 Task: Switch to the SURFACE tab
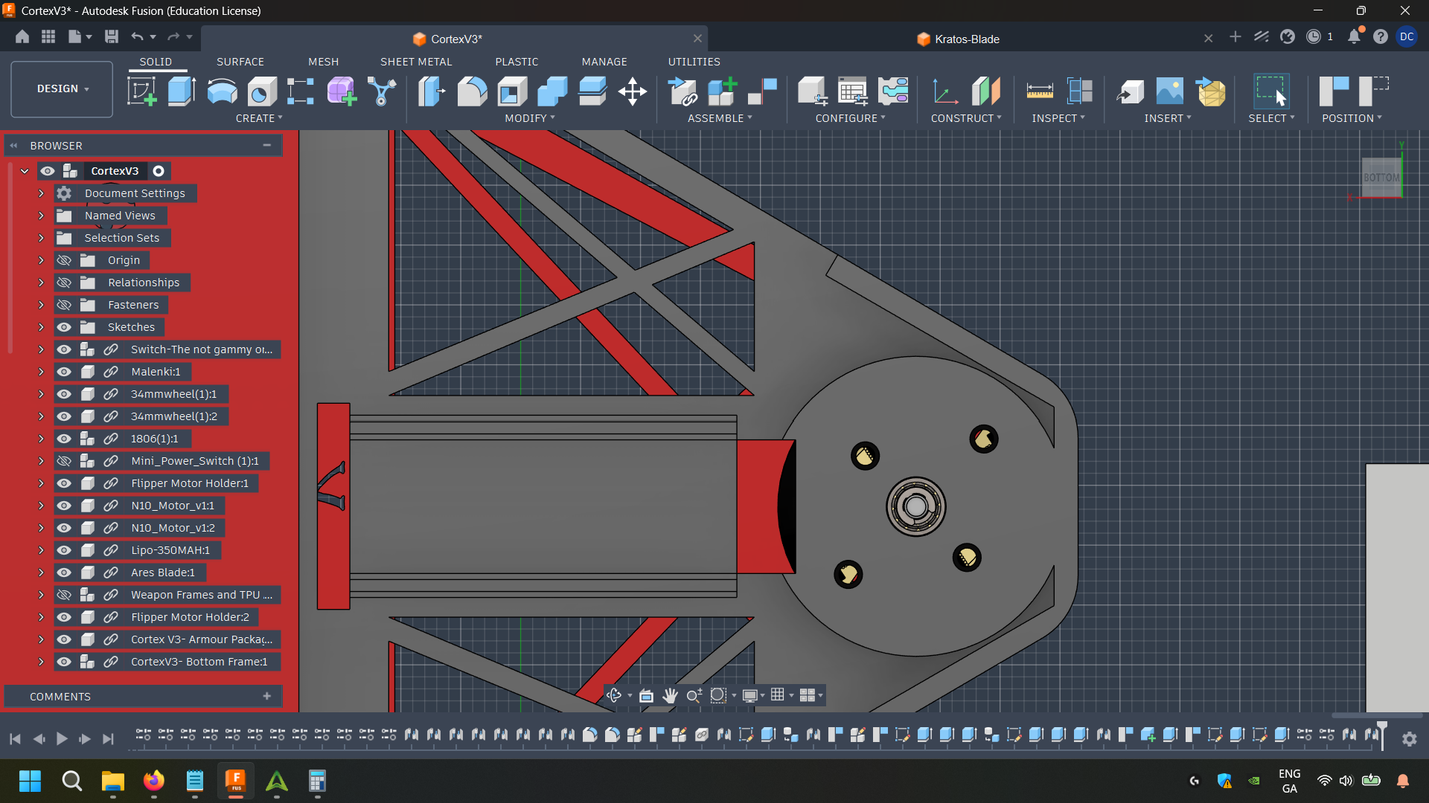click(240, 62)
